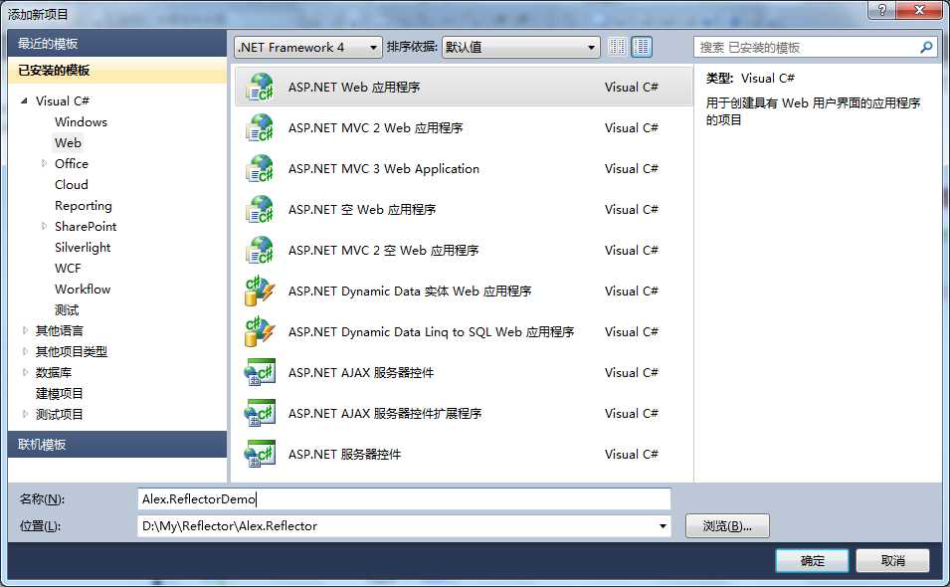950x587 pixels.
Task: Expand the Office tree node
Action: point(44,163)
